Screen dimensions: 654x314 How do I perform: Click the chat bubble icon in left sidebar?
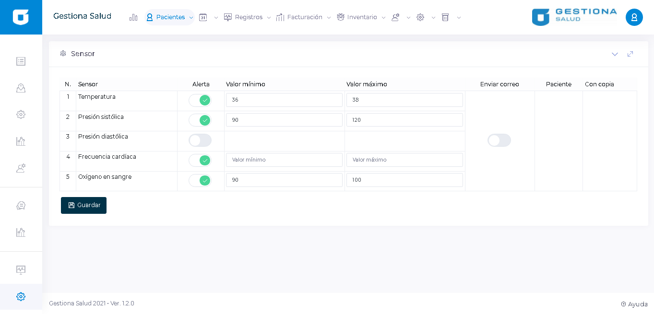[x=21, y=206]
